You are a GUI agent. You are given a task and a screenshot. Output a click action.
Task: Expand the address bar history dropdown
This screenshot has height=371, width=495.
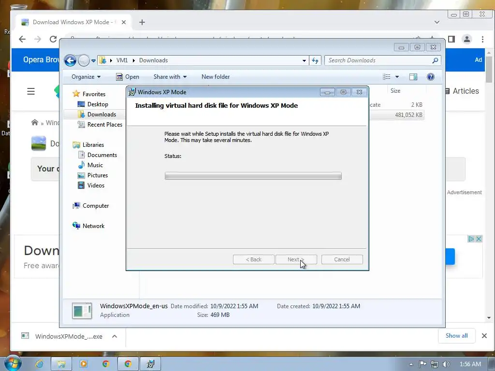(304, 60)
